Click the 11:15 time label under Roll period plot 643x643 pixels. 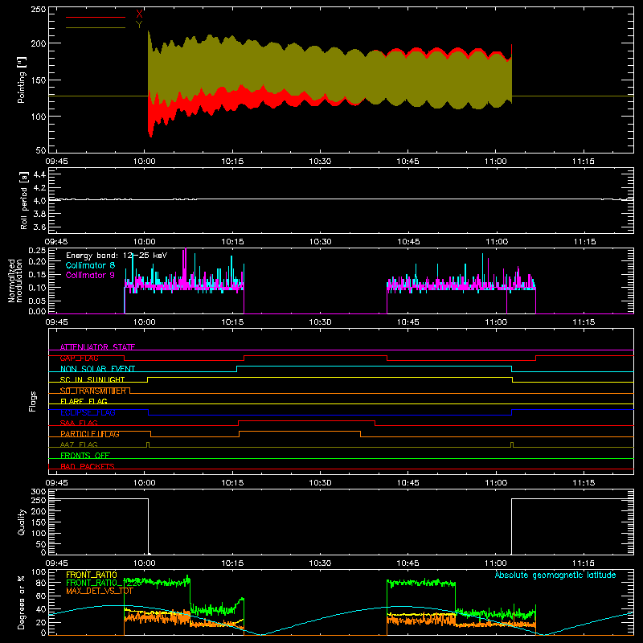(x=584, y=242)
